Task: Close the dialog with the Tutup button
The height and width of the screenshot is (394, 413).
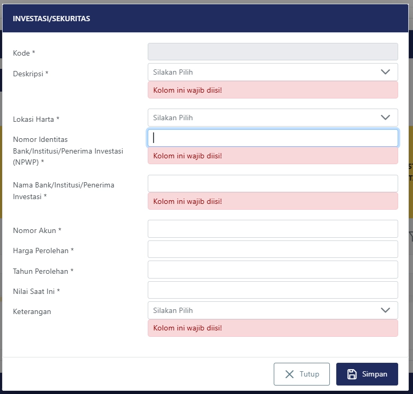Action: [x=302, y=374]
